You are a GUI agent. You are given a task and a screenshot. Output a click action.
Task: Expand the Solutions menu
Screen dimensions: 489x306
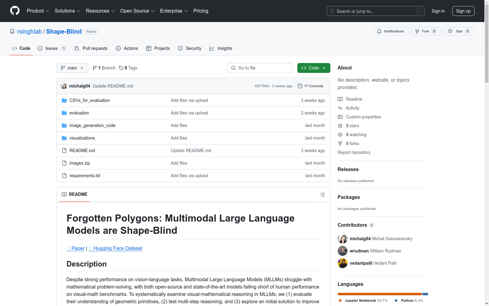(x=68, y=11)
